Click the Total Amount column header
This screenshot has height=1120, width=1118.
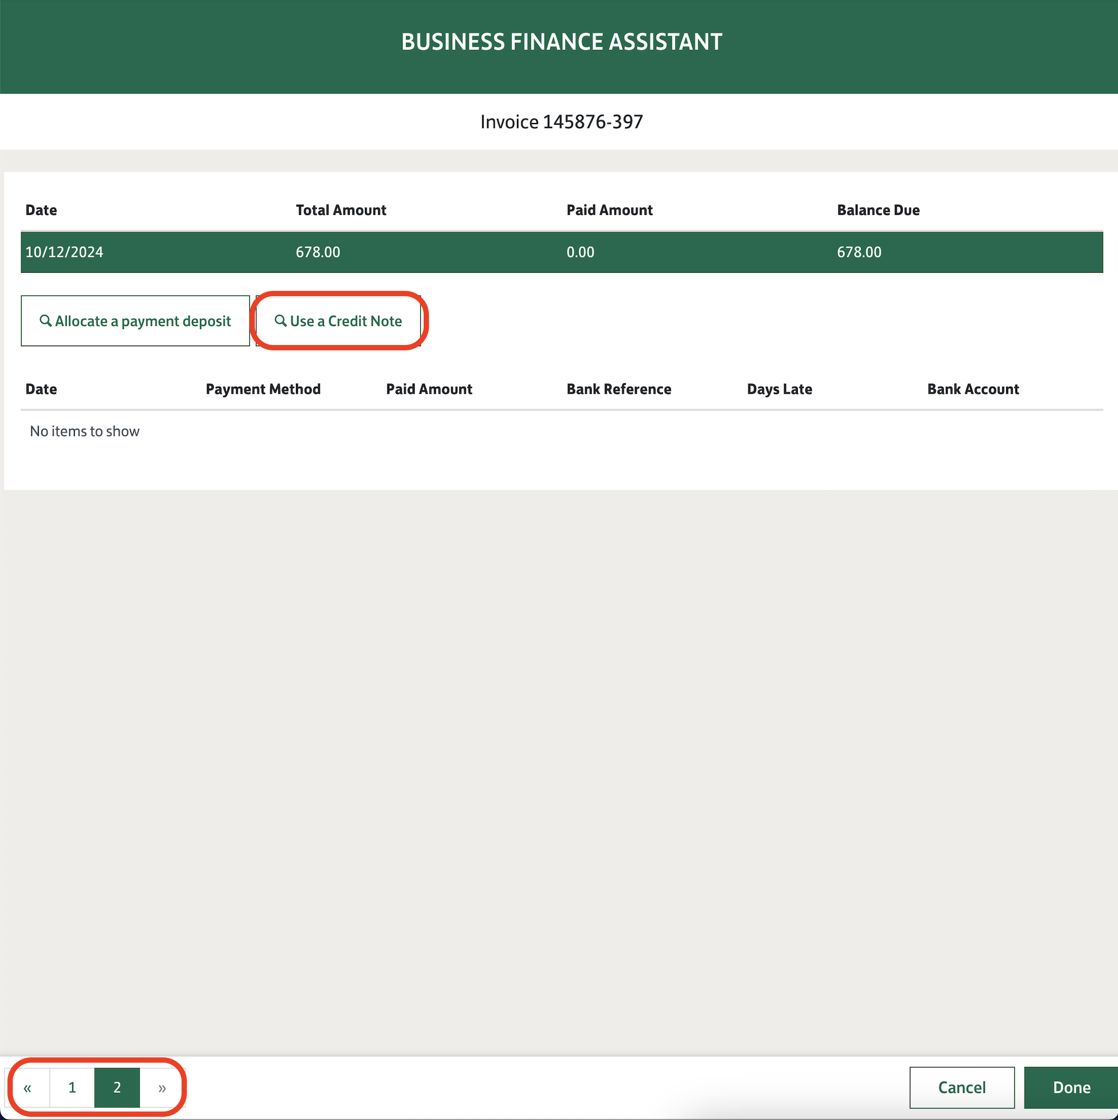coord(341,210)
